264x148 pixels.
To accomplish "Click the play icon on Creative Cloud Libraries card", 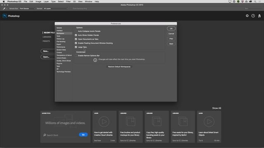I will click(x=104, y=122).
